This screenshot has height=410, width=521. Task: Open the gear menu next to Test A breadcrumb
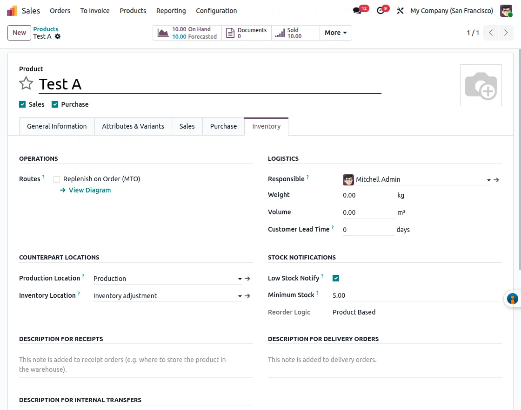pos(57,37)
